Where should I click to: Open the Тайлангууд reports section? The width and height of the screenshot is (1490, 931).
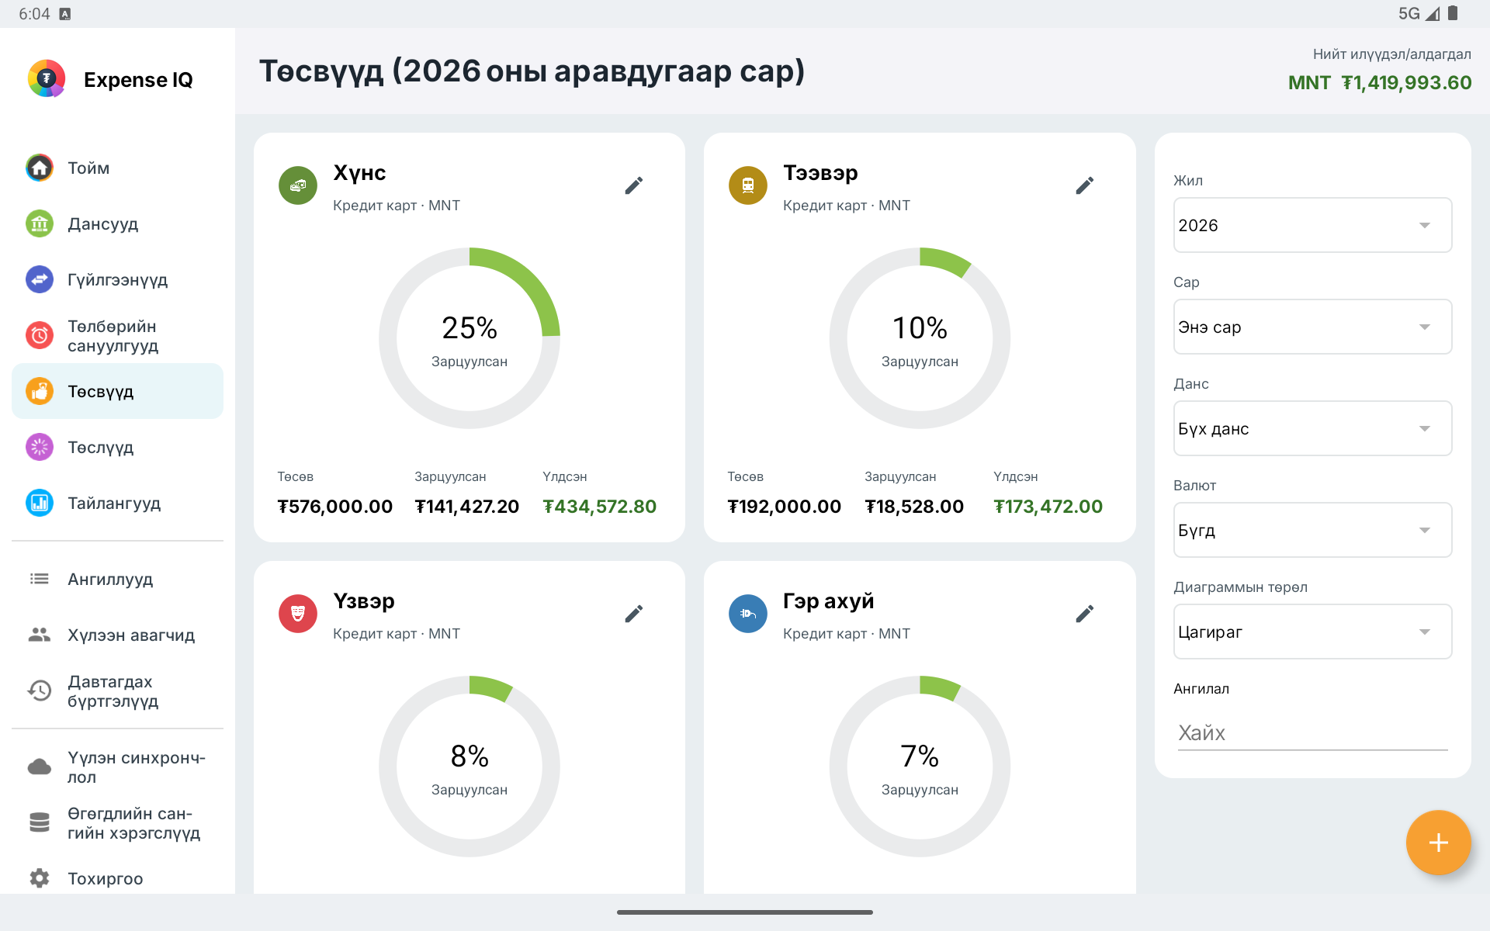117,503
